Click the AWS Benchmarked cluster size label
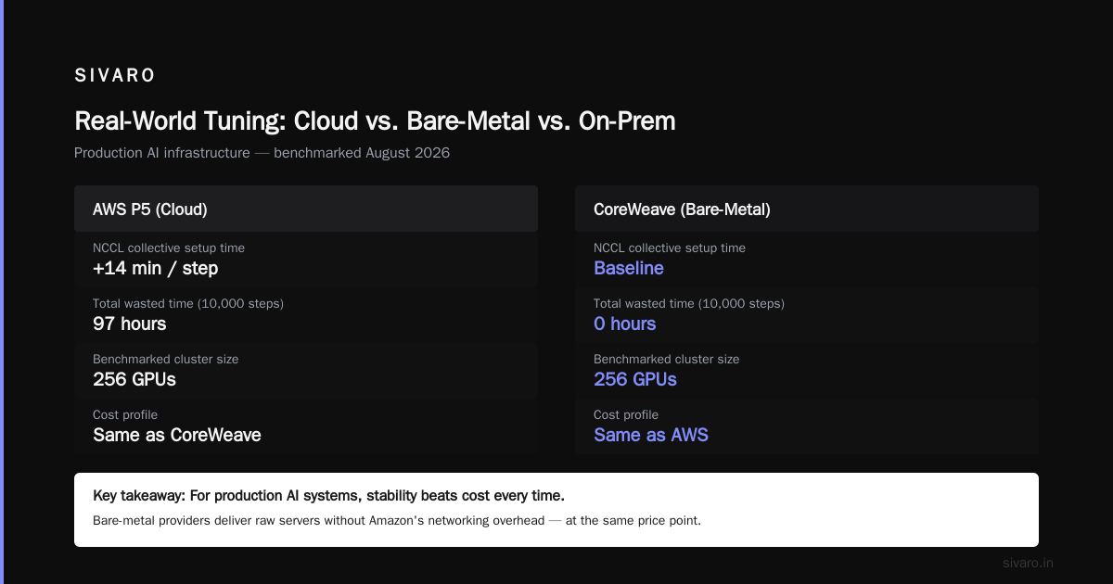 (165, 359)
